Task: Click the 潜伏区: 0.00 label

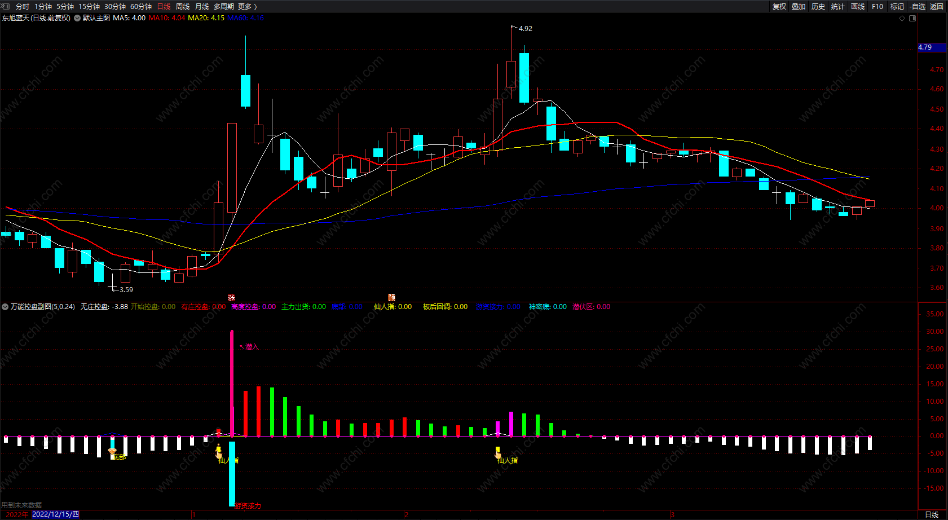Action: (x=592, y=307)
